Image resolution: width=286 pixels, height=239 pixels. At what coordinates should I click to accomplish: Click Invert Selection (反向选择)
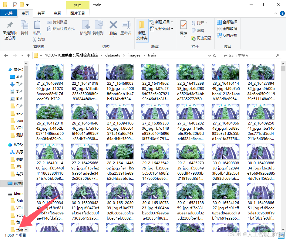[227, 35]
